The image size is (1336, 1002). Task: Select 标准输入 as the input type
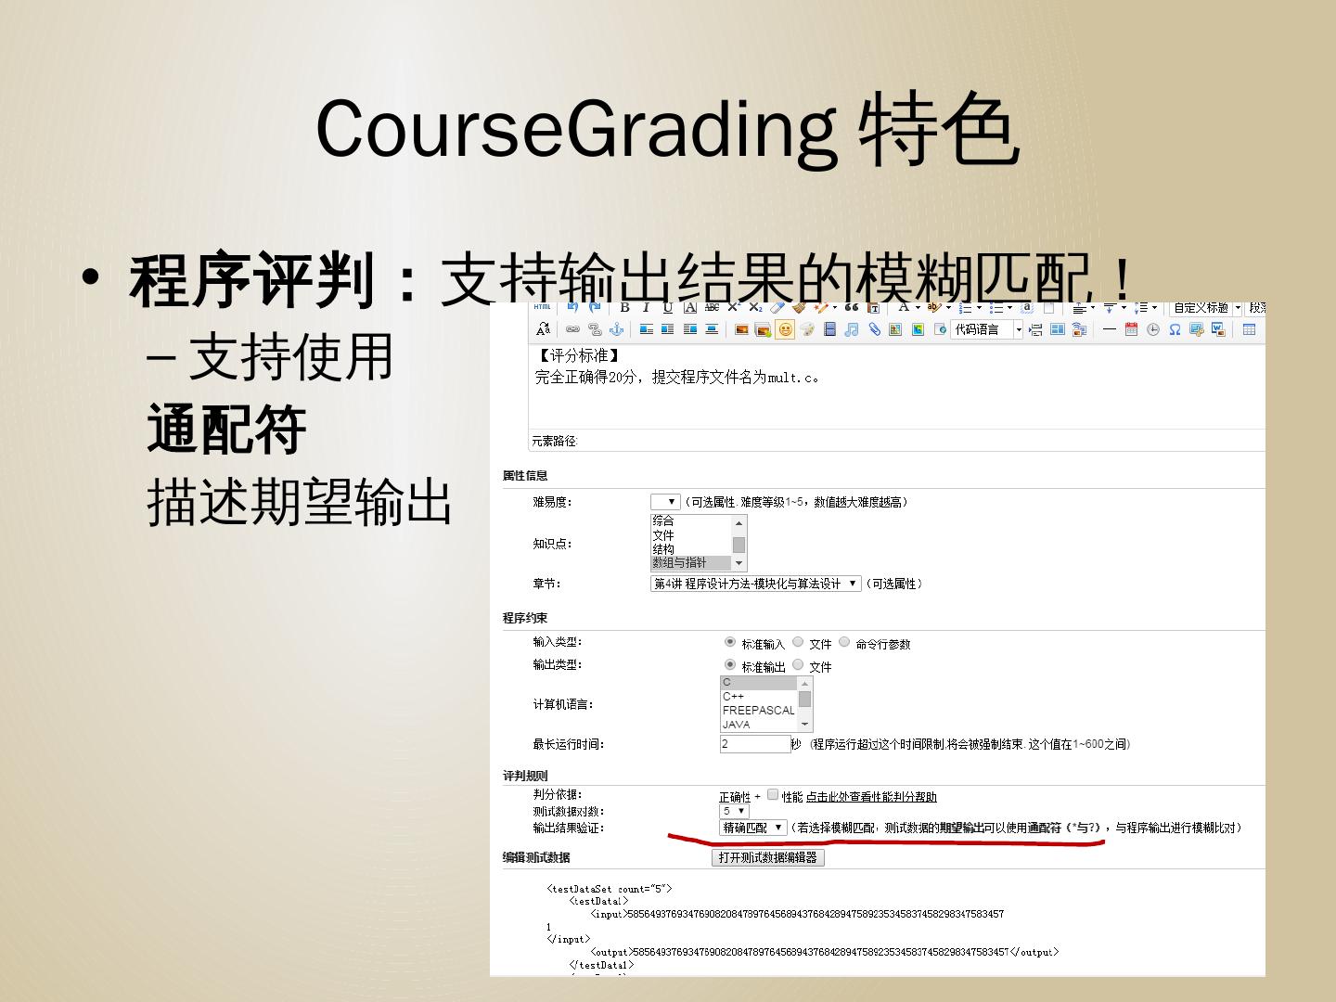(730, 642)
